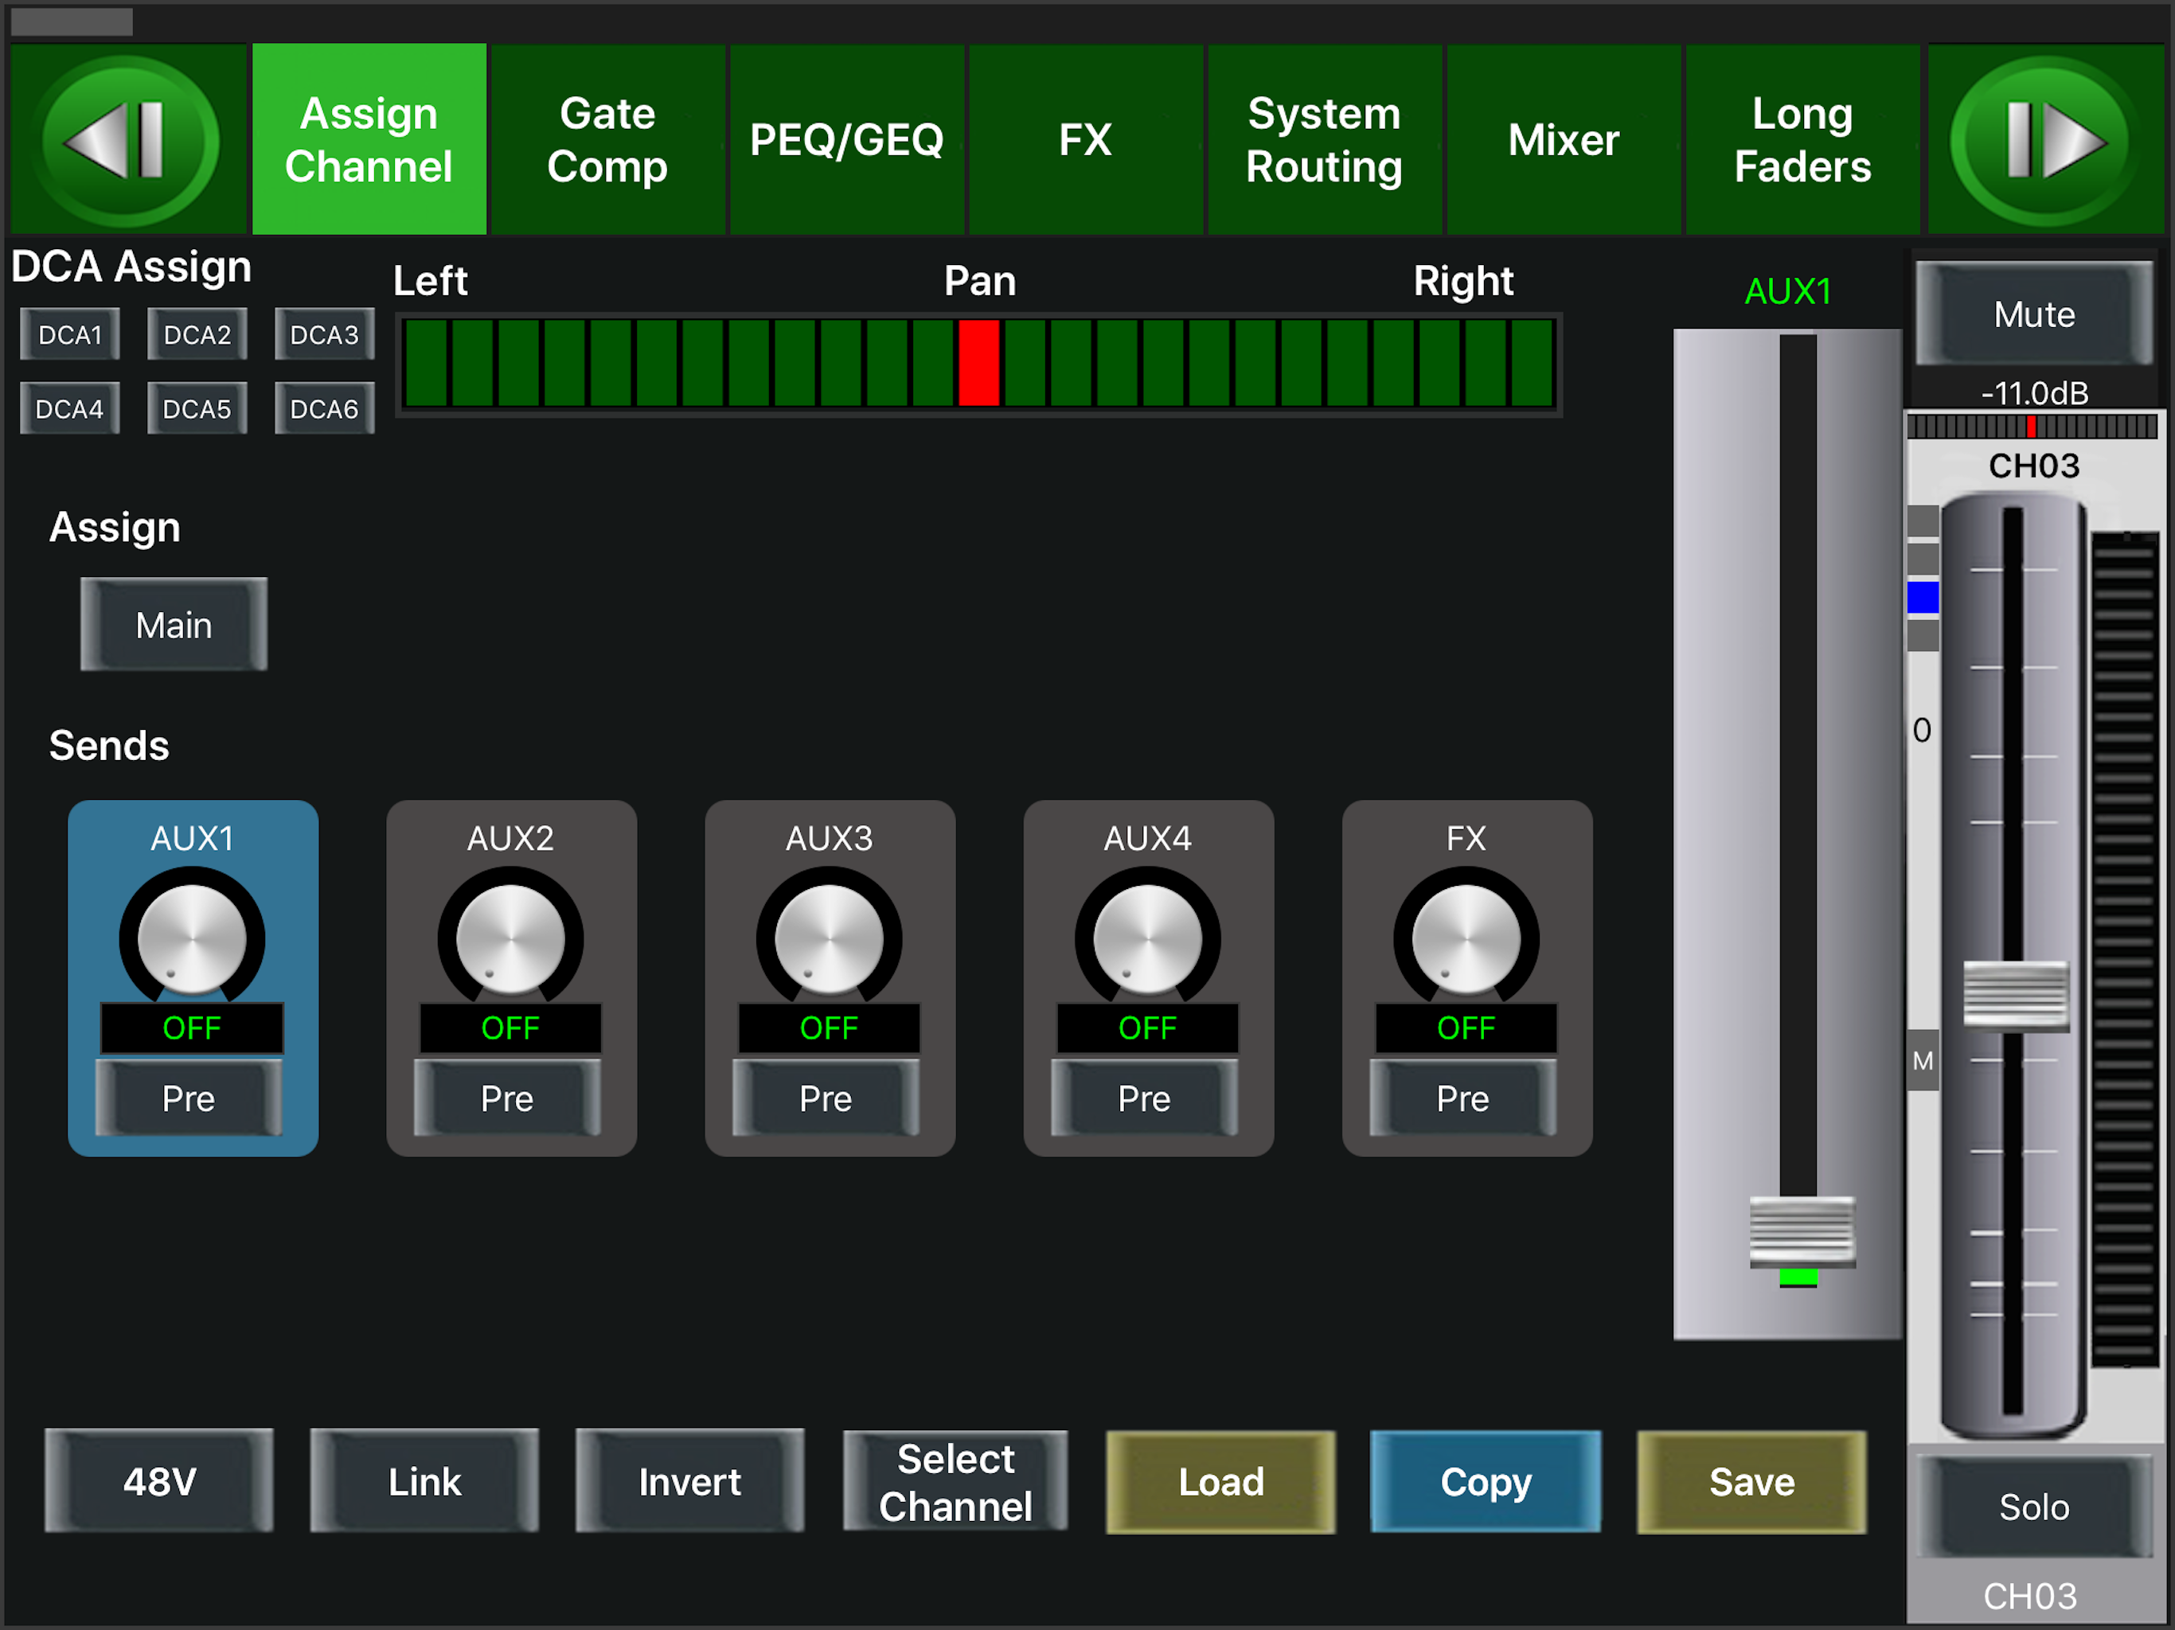Viewport: 2175px width, 1630px height.
Task: Select the FX send knob
Action: click(1466, 939)
